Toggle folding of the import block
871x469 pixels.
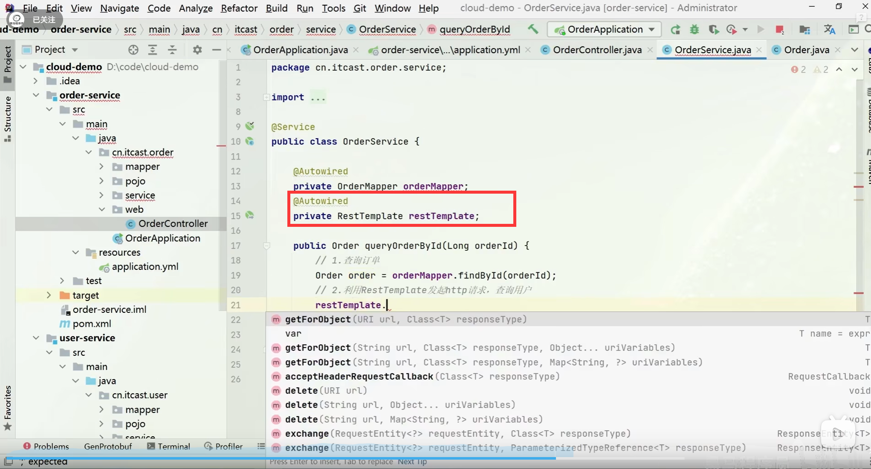coord(266,97)
